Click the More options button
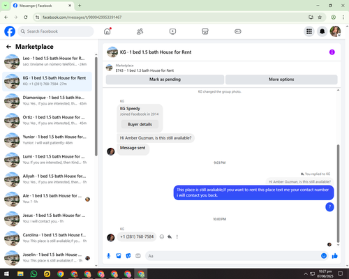This screenshot has height=279, width=349. 281,80
